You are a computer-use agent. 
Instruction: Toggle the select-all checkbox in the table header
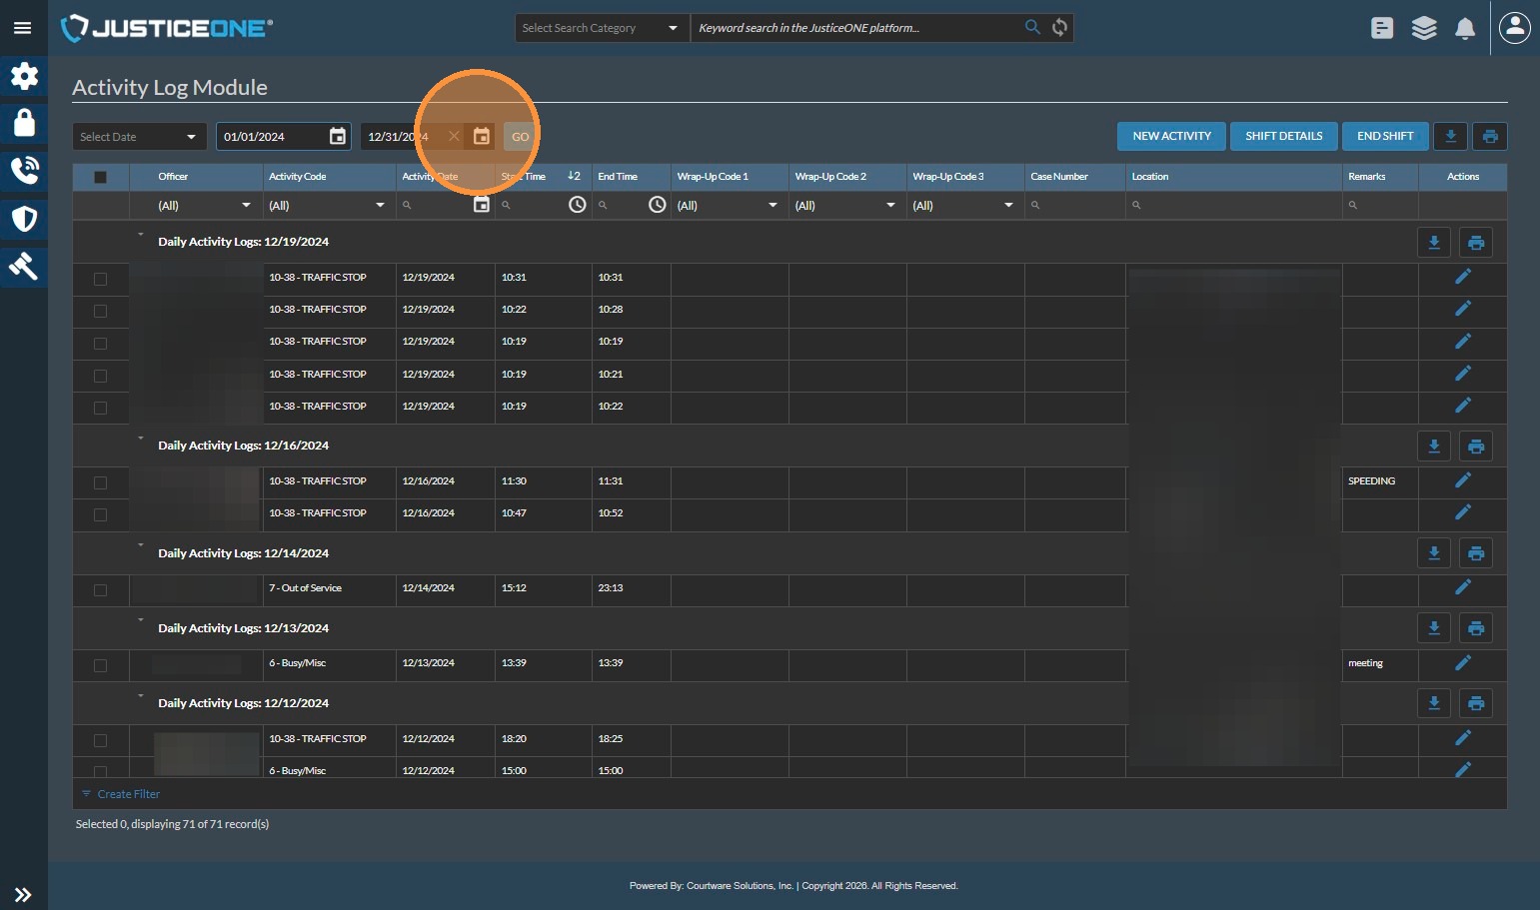[x=100, y=178]
